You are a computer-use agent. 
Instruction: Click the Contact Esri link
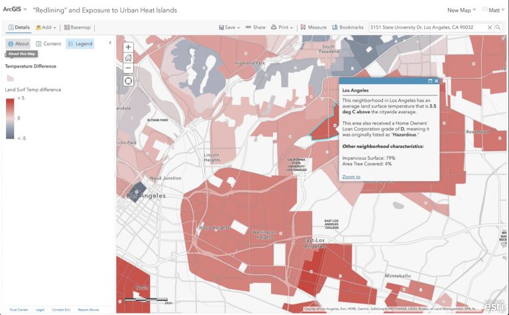tap(61, 310)
